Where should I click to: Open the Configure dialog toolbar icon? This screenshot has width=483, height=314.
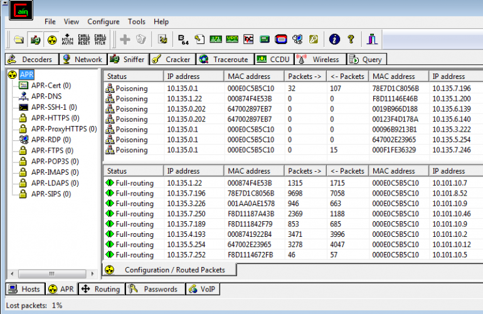pyautogui.click(x=162, y=39)
